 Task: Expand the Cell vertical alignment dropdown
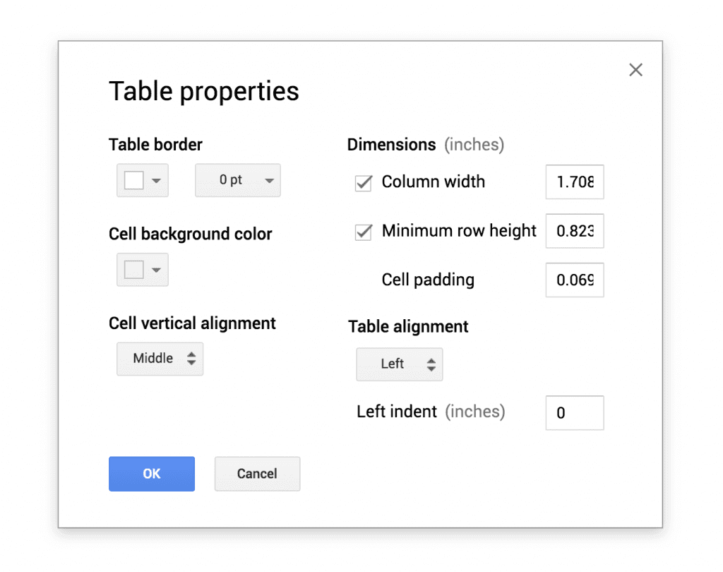[x=160, y=359]
